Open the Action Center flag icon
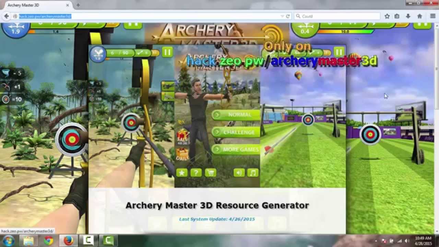 [x=384, y=240]
